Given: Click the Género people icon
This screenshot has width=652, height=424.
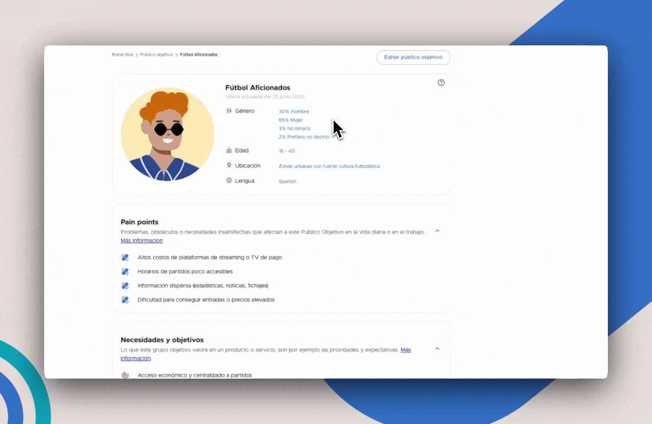Looking at the screenshot, I should click(x=229, y=111).
